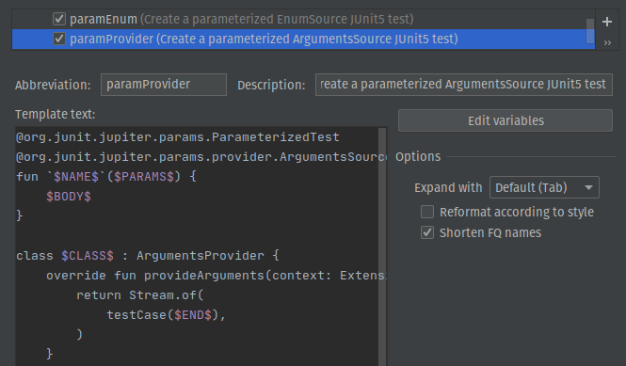Click the template text vertical scrollbar
Image resolution: width=626 pixels, height=366 pixels.
(382, 247)
